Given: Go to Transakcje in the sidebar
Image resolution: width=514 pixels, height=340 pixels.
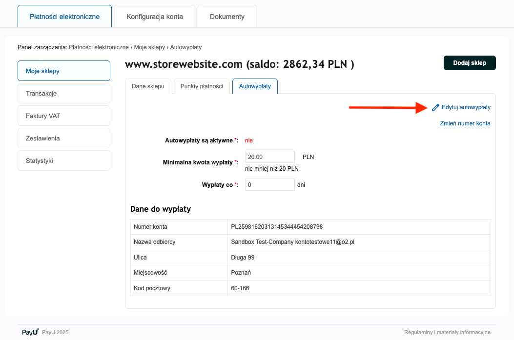Looking at the screenshot, I should 63,93.
